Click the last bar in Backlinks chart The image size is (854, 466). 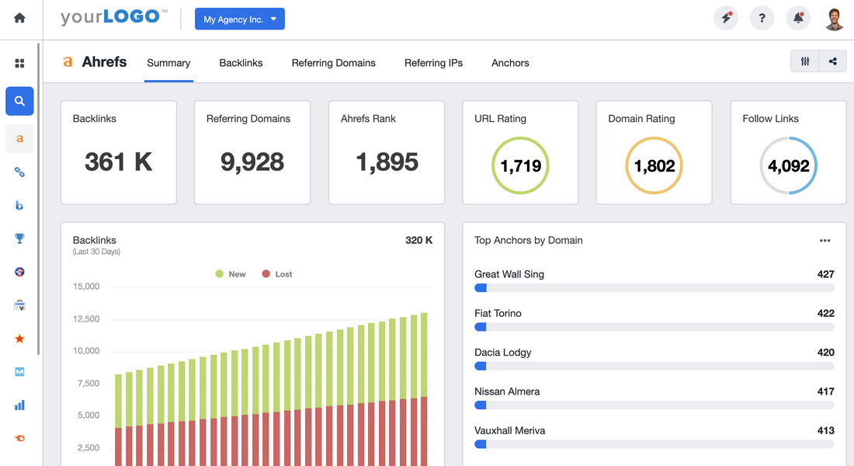424,389
